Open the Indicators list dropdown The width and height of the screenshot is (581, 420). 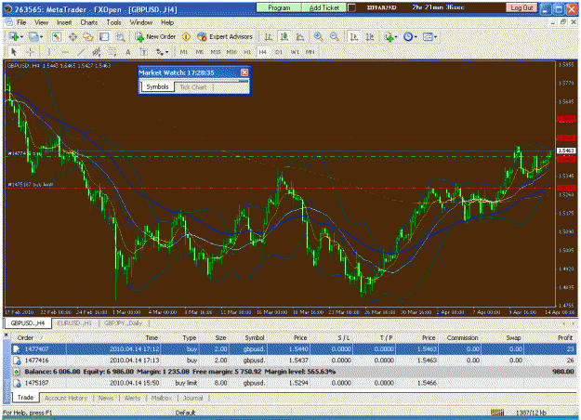(x=390, y=36)
